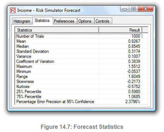Click the Statistics column header
The width and height of the screenshot is (164, 132).
coord(57,30)
